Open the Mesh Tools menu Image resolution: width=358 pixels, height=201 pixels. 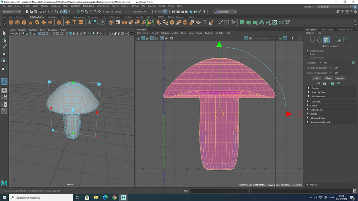coord(89,6)
